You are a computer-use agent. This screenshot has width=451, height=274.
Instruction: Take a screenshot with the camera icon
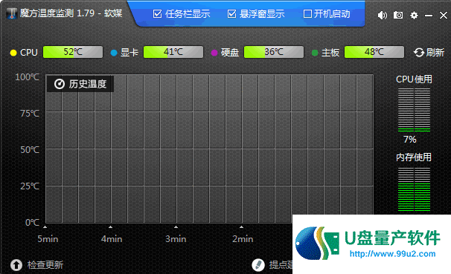(x=398, y=15)
